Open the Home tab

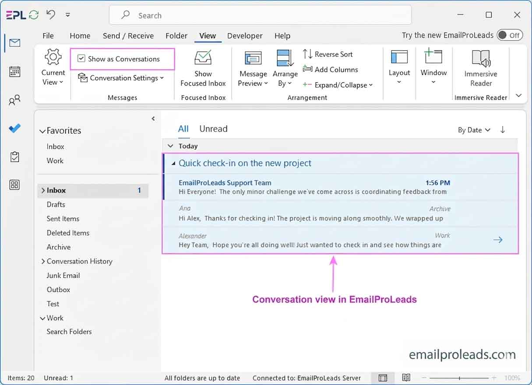point(80,36)
